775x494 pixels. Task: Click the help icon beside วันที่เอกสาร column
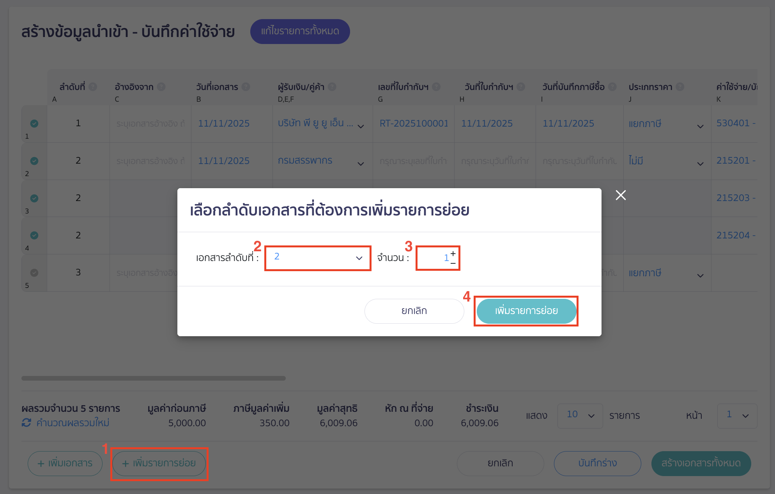[246, 87]
